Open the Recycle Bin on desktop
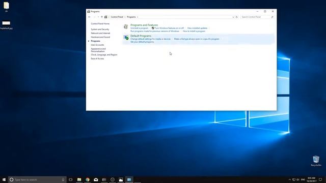 [316, 161]
